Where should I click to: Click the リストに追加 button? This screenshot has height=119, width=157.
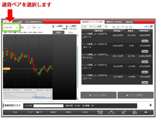click(98, 95)
